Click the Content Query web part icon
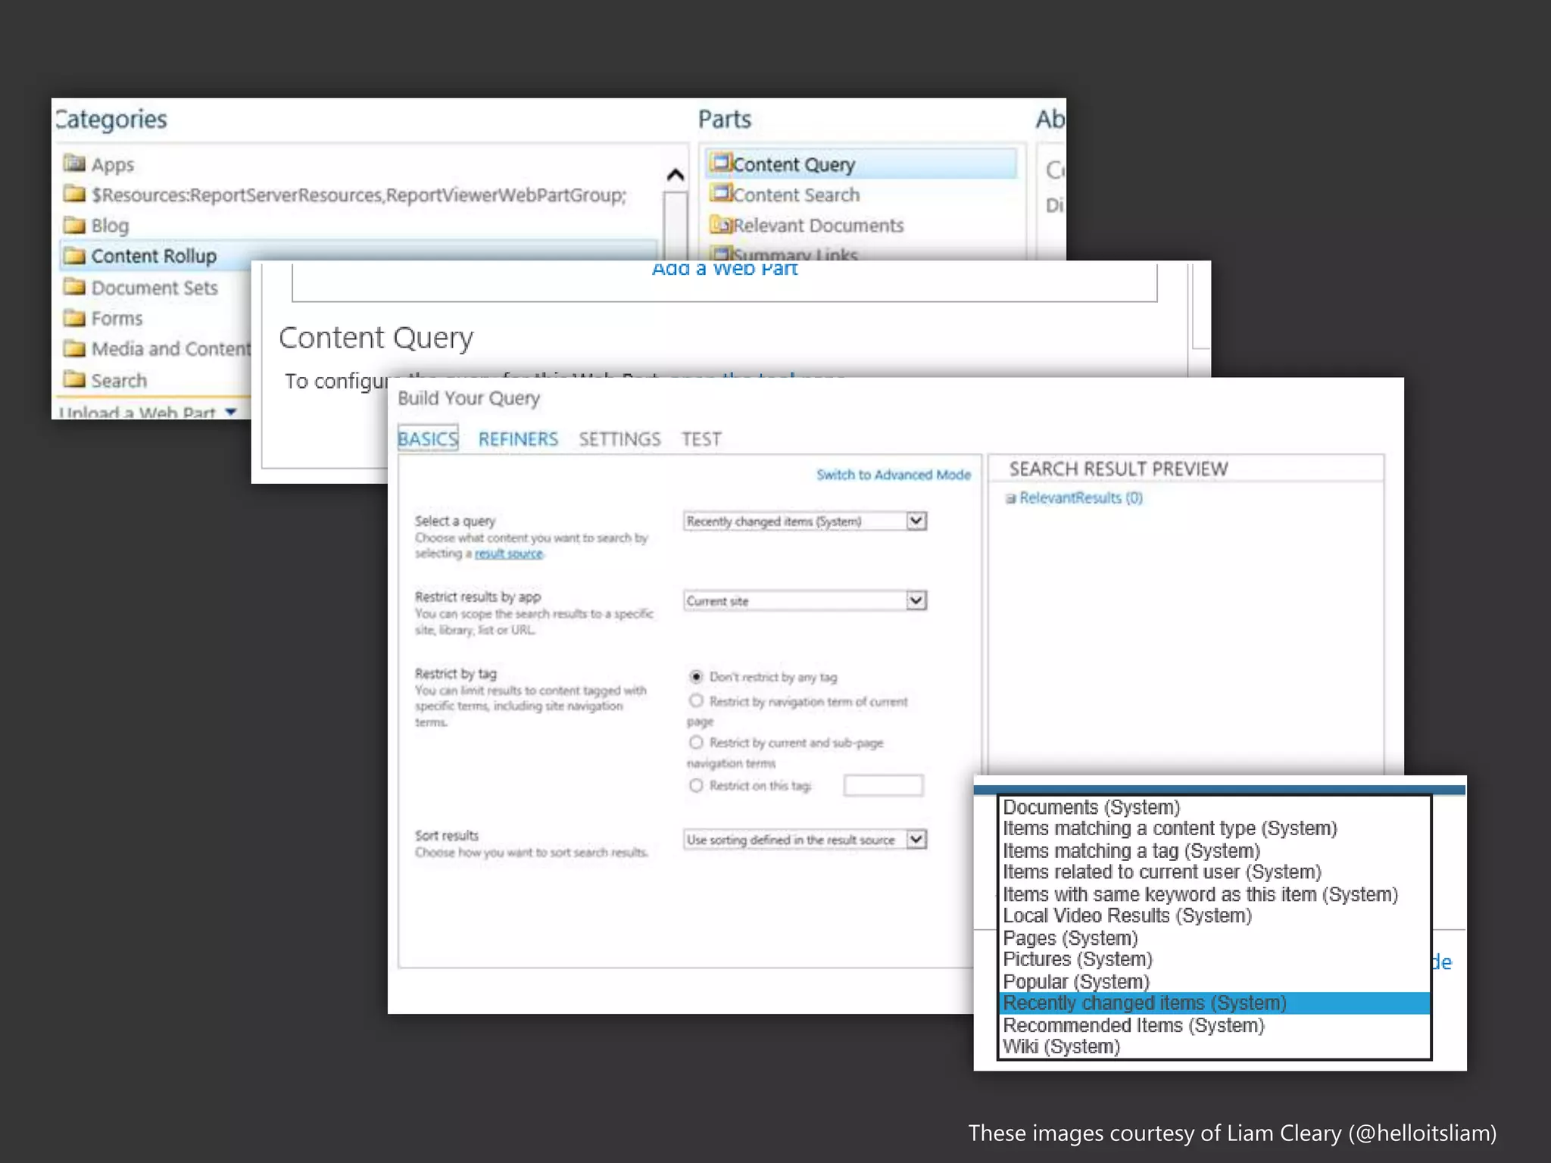 coord(720,163)
